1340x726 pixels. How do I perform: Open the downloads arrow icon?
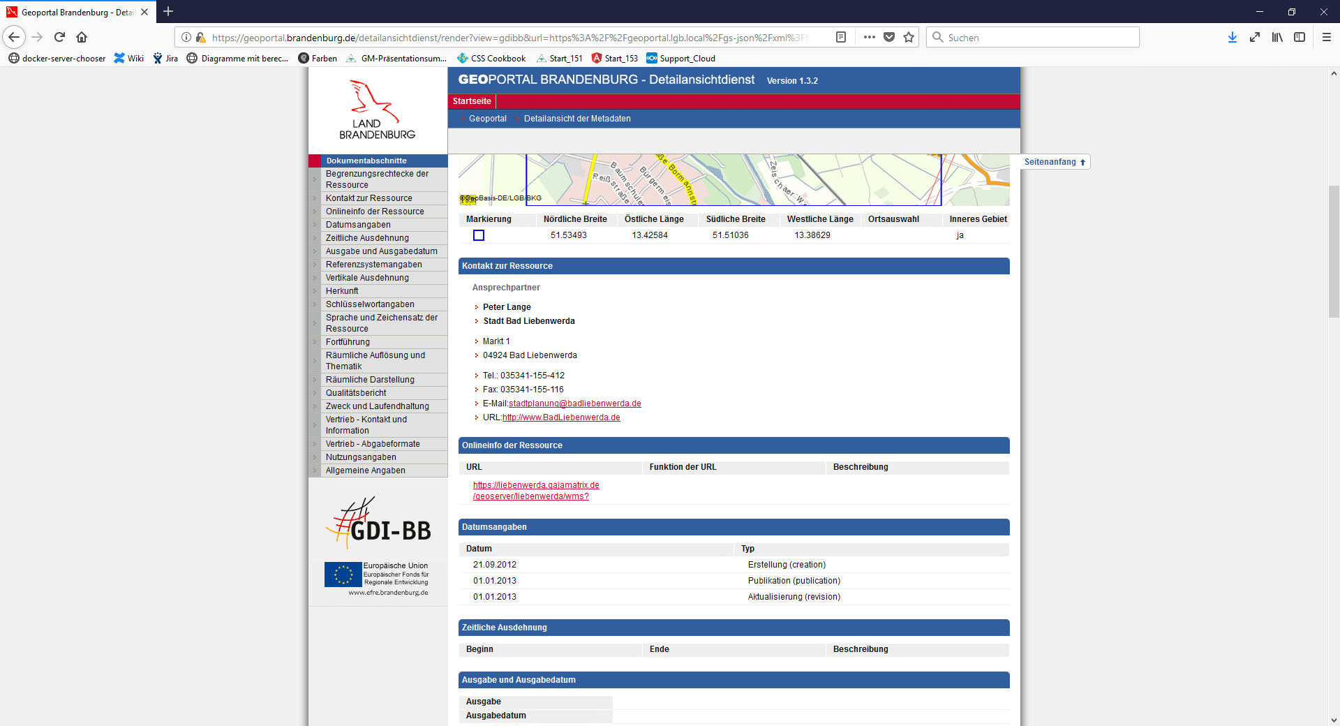point(1233,37)
